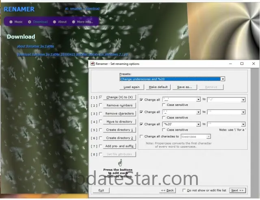This screenshot has width=260, height=200.
Task: Click the Remove numbers button
Action: pyautogui.click(x=119, y=105)
